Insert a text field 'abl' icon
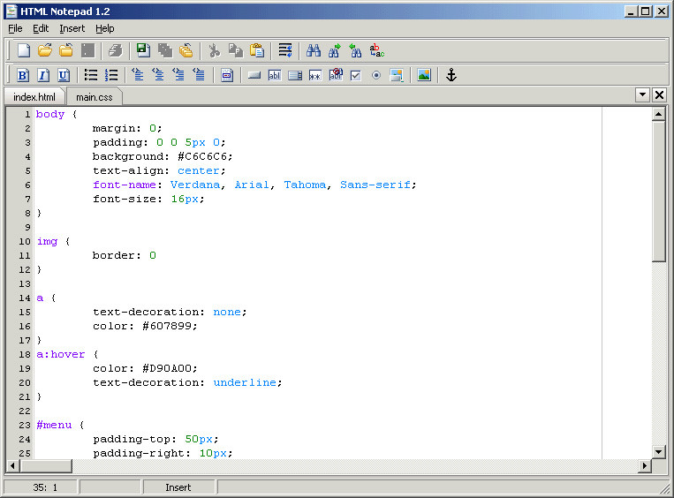 click(274, 75)
